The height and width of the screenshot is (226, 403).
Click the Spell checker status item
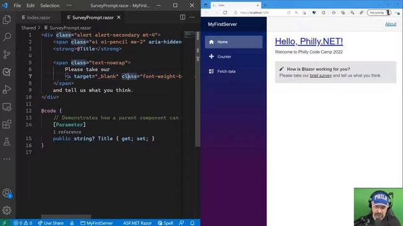coord(165,223)
